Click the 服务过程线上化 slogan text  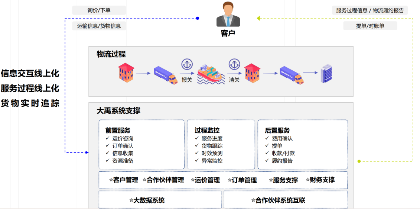tap(30, 88)
